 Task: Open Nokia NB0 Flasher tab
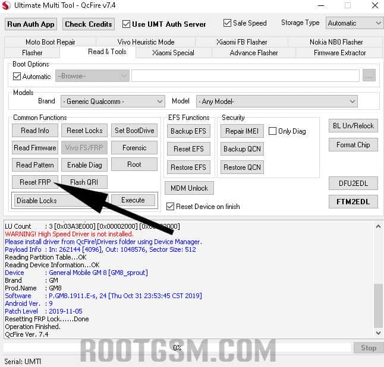(x=336, y=42)
